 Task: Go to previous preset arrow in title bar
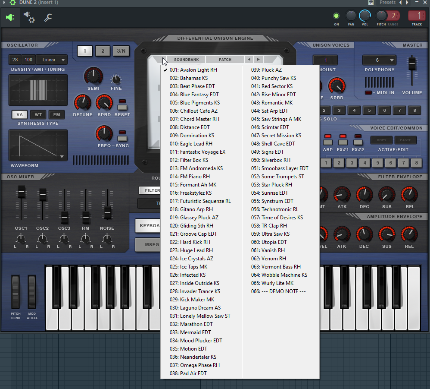[400, 3]
